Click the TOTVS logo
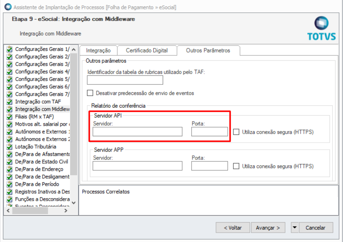The width and height of the screenshot is (343, 242). [x=321, y=29]
